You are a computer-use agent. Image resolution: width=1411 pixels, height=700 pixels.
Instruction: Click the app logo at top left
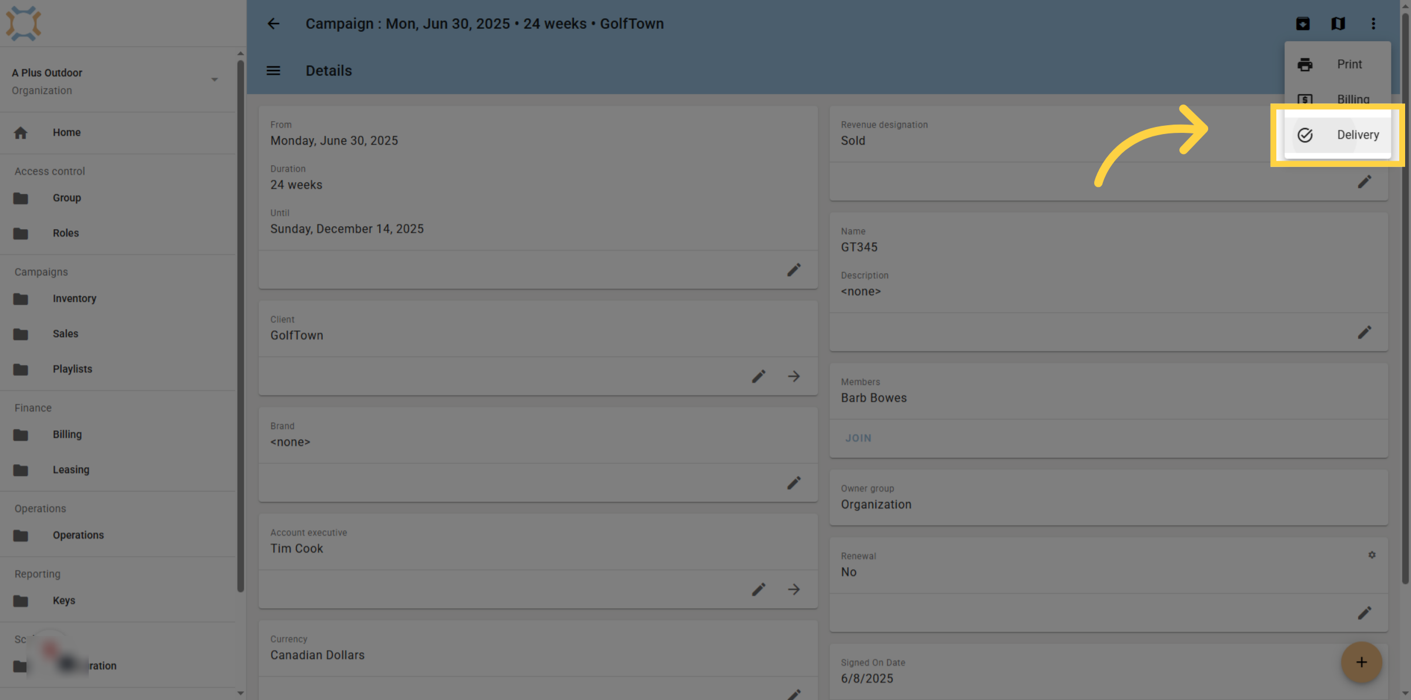(24, 24)
